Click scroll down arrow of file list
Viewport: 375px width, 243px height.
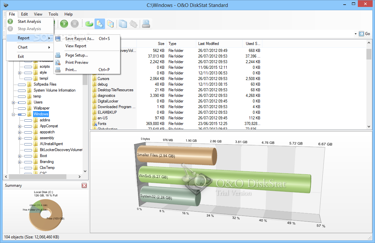coord(369,126)
